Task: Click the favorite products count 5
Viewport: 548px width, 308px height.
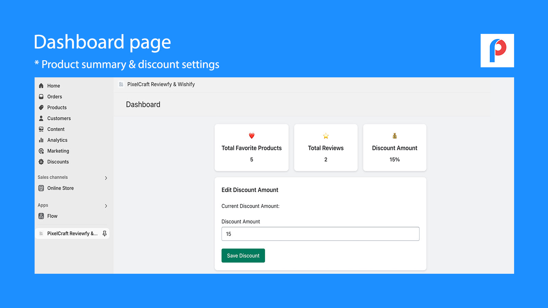Action: click(252, 159)
